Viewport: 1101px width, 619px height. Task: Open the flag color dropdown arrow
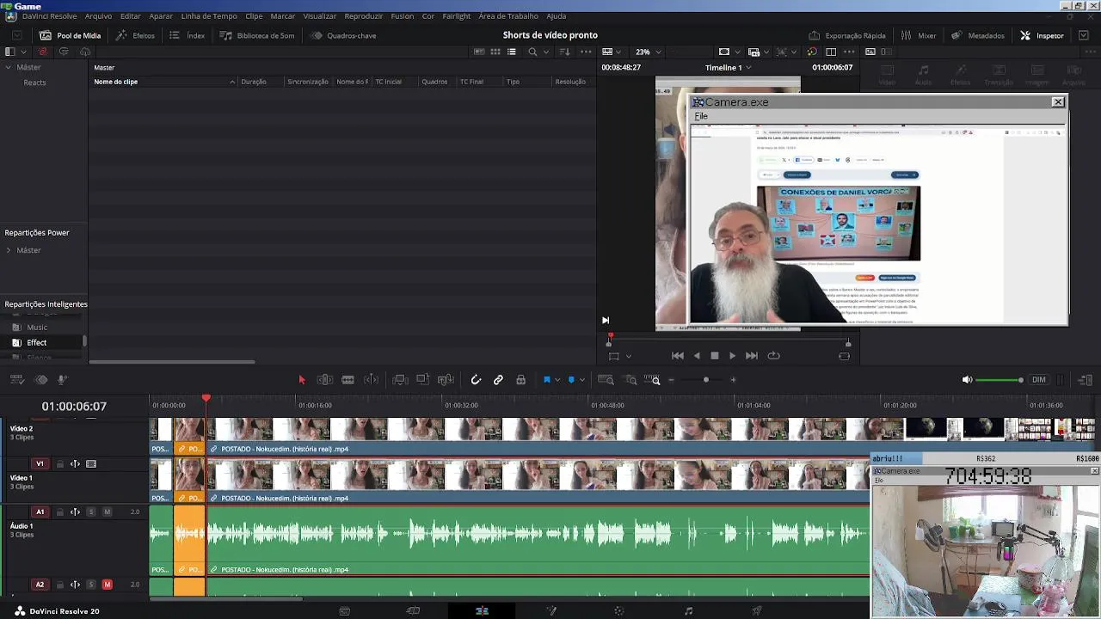[x=557, y=380]
